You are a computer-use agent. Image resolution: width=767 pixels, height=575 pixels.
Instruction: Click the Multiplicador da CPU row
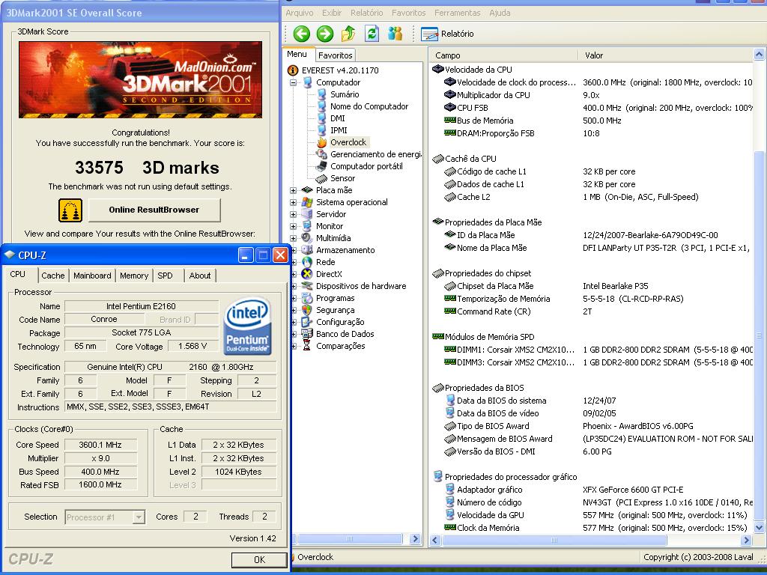pyautogui.click(x=592, y=95)
